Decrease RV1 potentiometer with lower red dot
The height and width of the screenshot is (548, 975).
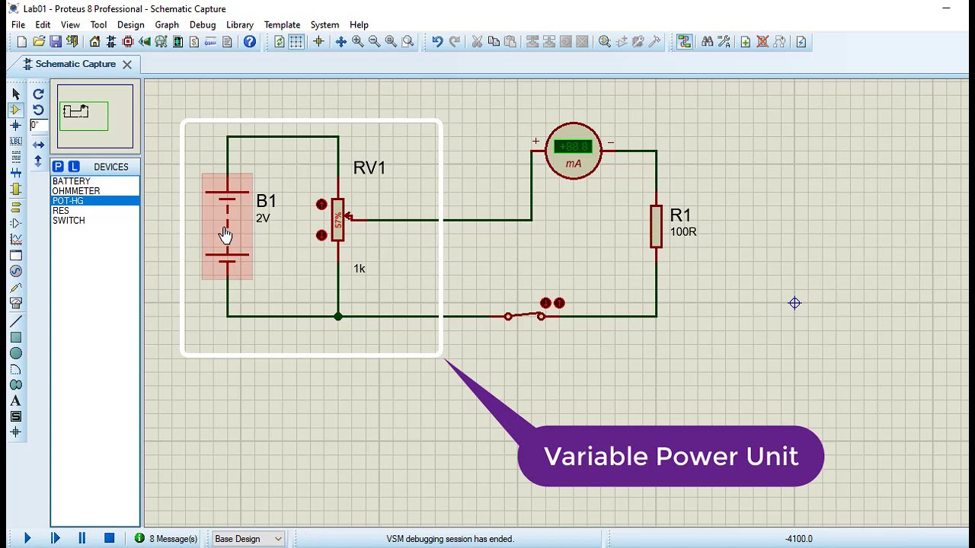[321, 235]
